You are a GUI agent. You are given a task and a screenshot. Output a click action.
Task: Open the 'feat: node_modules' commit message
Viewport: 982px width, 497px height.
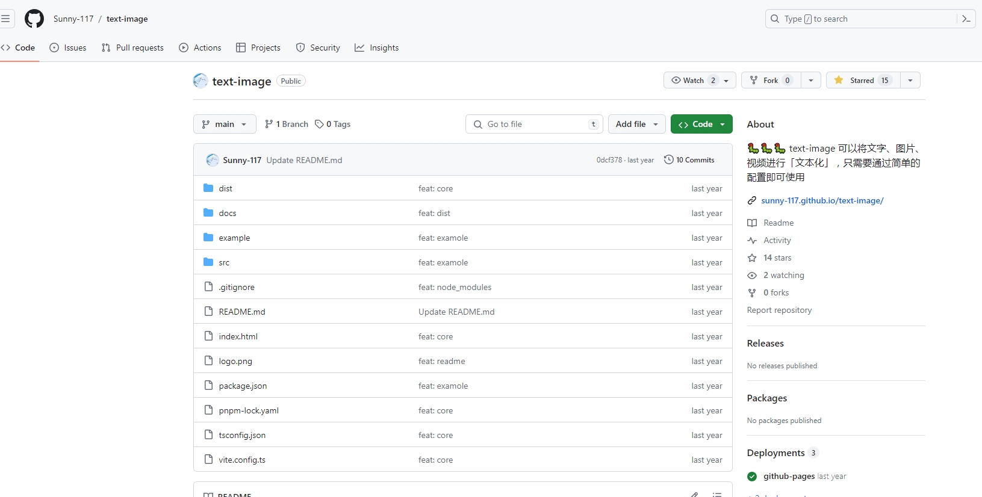(x=455, y=287)
